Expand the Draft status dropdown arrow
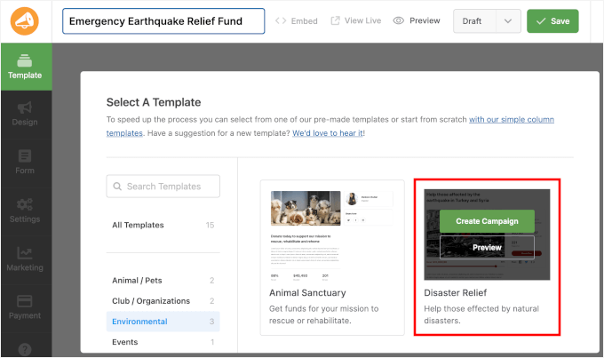Screen dimensions: 604x358 508,21
